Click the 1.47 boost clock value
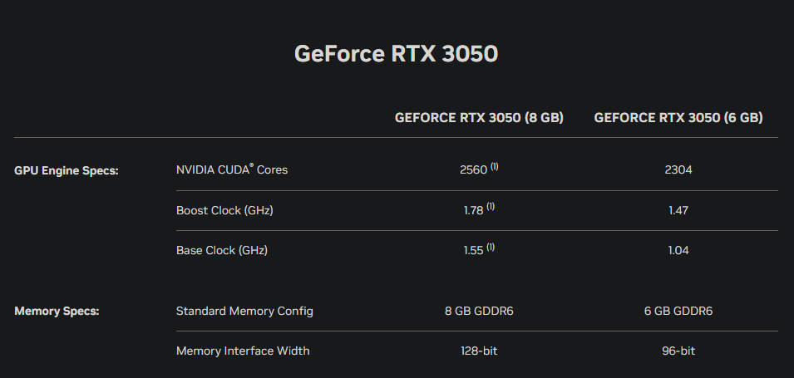The width and height of the screenshot is (794, 378). 678,210
